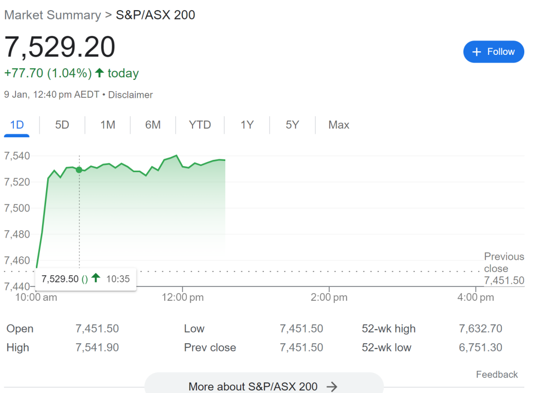The image size is (553, 393).
Task: Click the green up arrow beside today
Action: coord(99,73)
